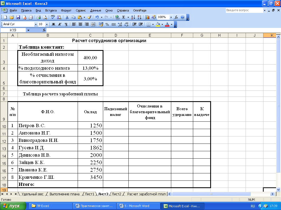281x210 pixels.
Task: Apply the thousands separator (000) format
Action: coord(114,24)
